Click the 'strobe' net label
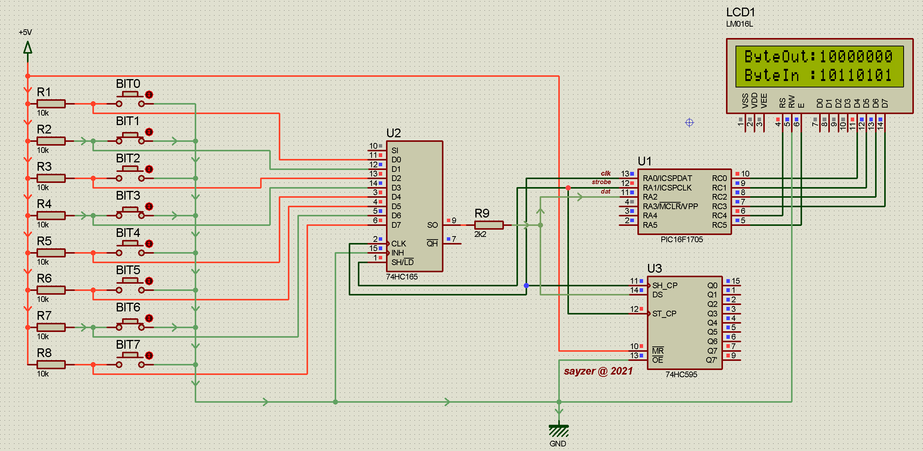 tap(601, 182)
